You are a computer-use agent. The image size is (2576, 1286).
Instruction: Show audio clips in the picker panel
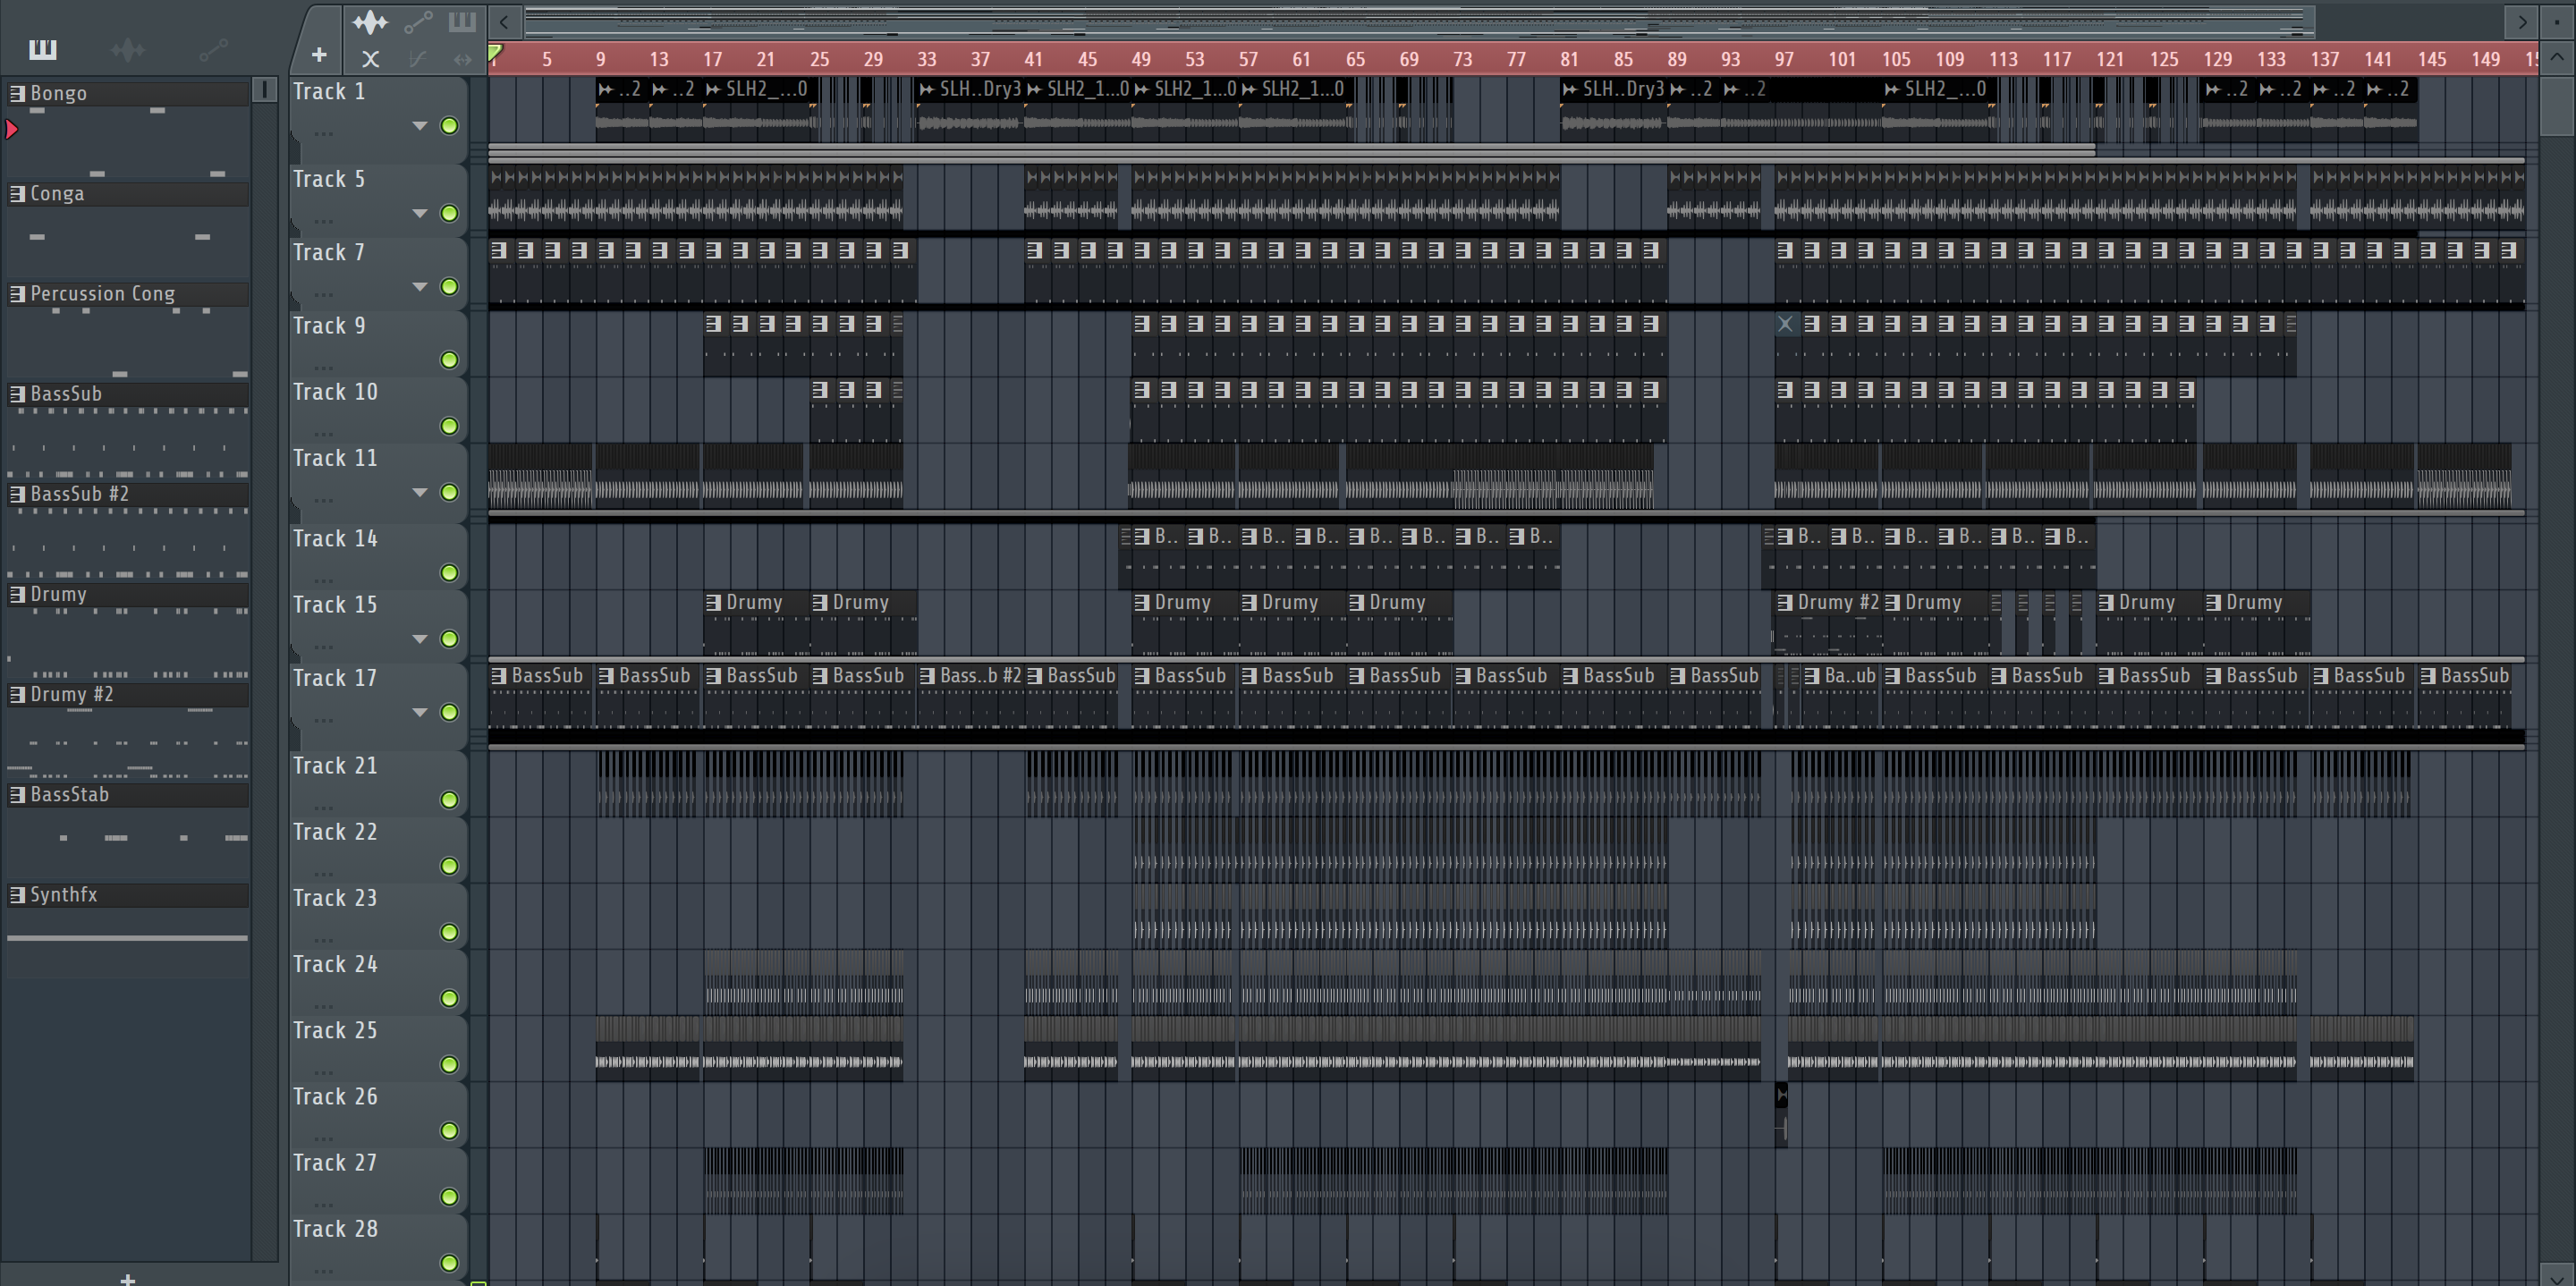pos(128,49)
